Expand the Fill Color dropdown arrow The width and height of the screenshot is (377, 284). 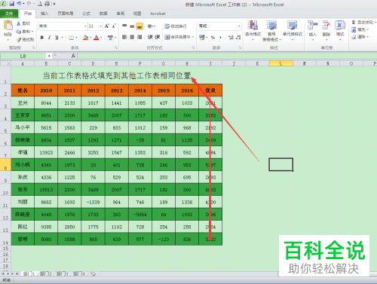point(90,38)
